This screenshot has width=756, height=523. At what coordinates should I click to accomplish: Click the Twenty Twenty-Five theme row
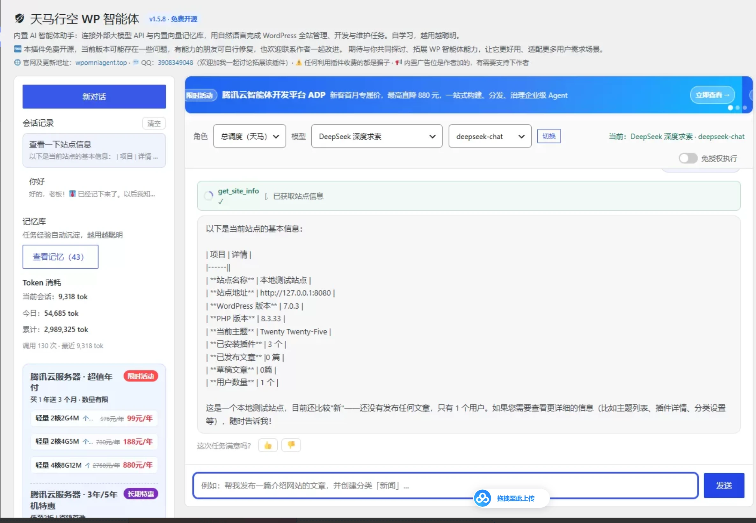tap(269, 332)
